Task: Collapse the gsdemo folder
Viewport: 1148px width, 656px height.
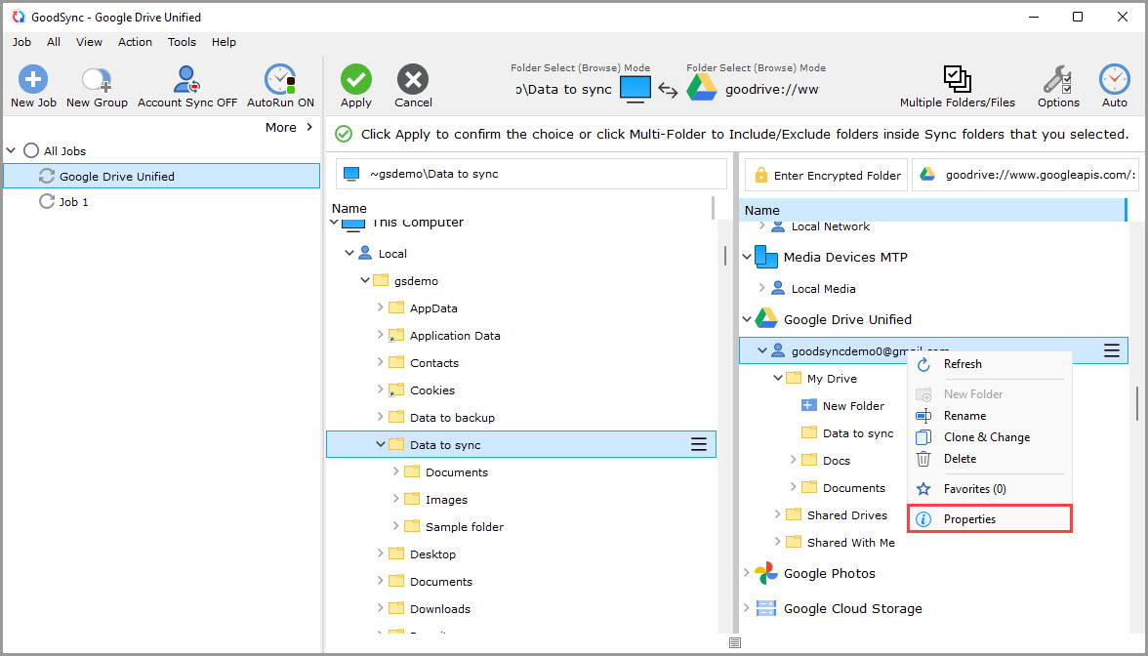Action: click(365, 280)
